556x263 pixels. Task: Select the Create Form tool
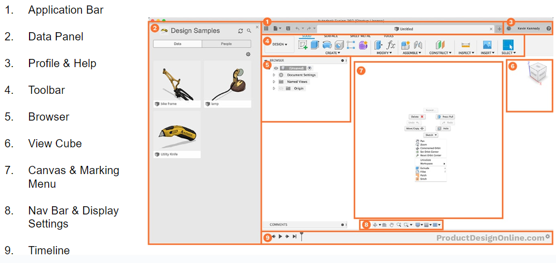tap(363, 45)
